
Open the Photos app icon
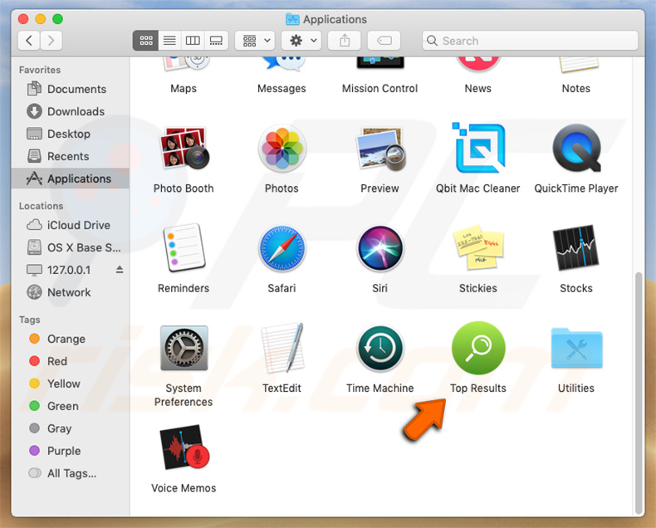pyautogui.click(x=282, y=149)
